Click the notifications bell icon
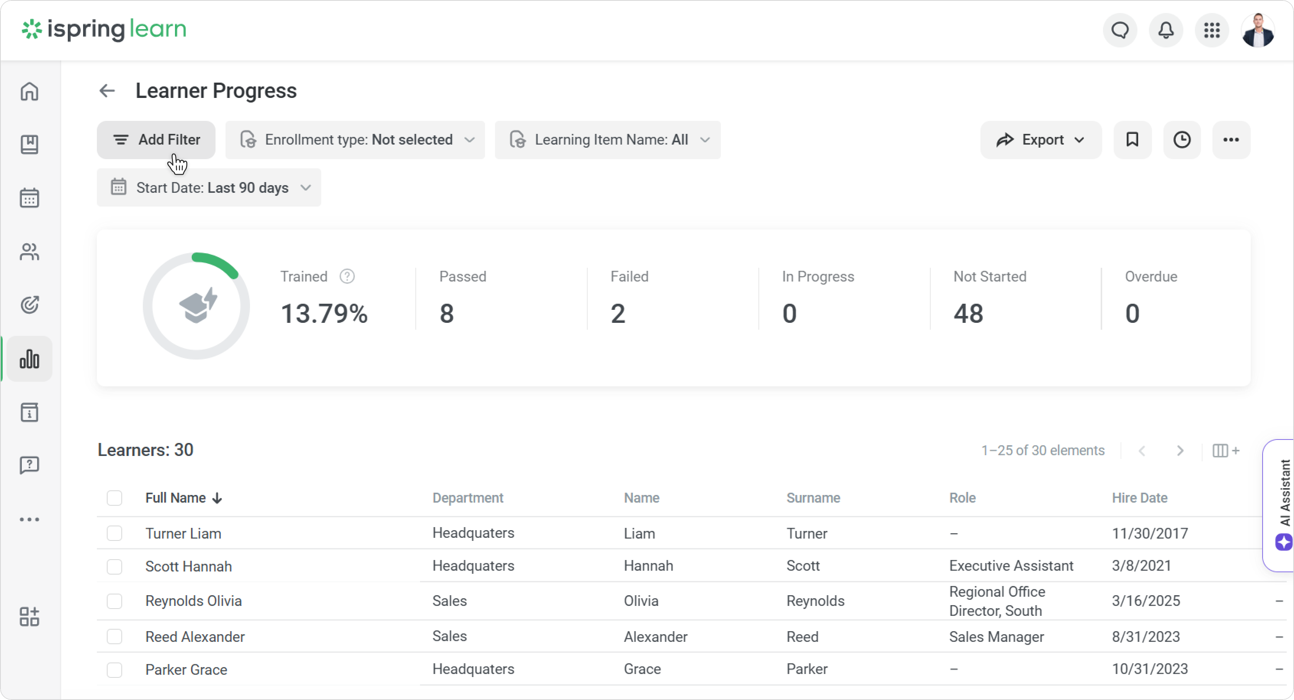The height and width of the screenshot is (700, 1294). tap(1165, 31)
